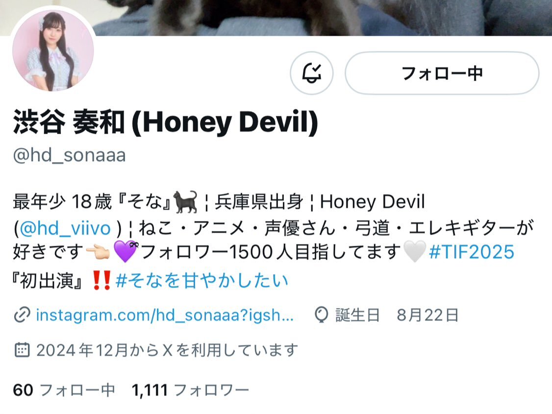552x414 pixels.
Task: Click the chain link icon beside Instagram URL
Action: click(22, 315)
